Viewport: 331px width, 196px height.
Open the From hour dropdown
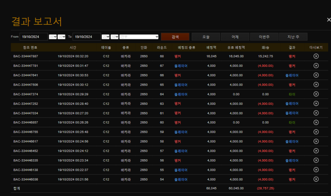pyautogui.click(x=53, y=37)
